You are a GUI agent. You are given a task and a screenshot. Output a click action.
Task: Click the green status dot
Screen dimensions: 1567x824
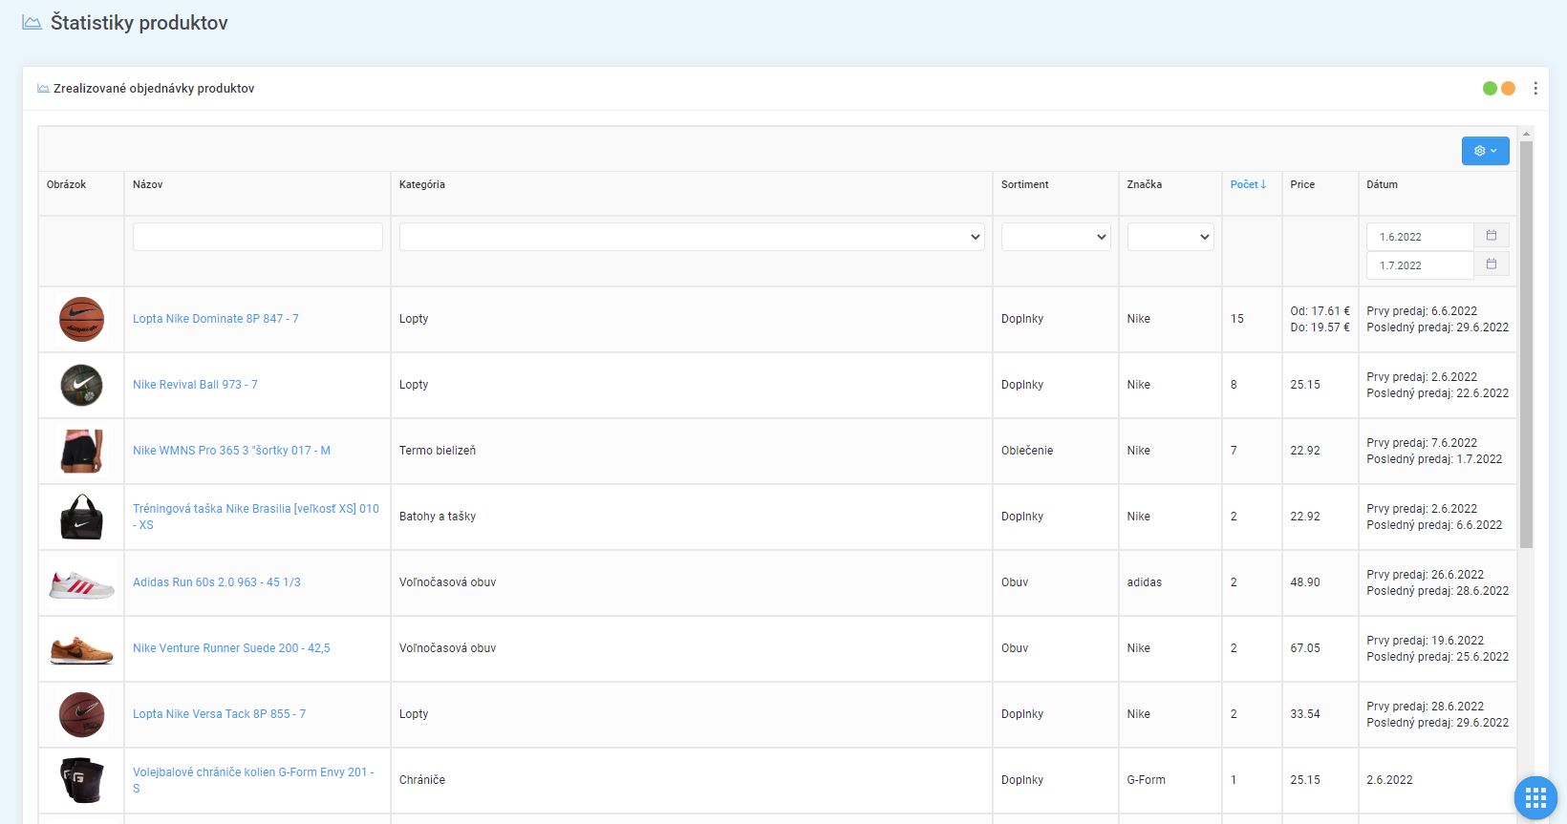1490,89
